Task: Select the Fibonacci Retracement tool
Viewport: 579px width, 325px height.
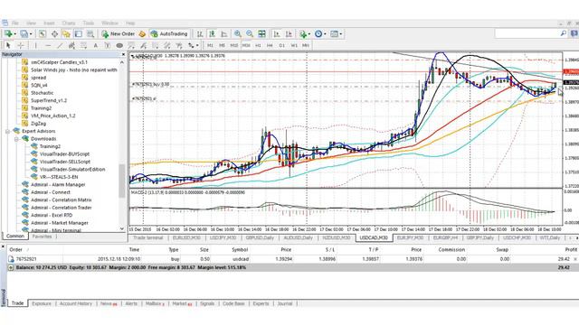Action: (x=84, y=45)
